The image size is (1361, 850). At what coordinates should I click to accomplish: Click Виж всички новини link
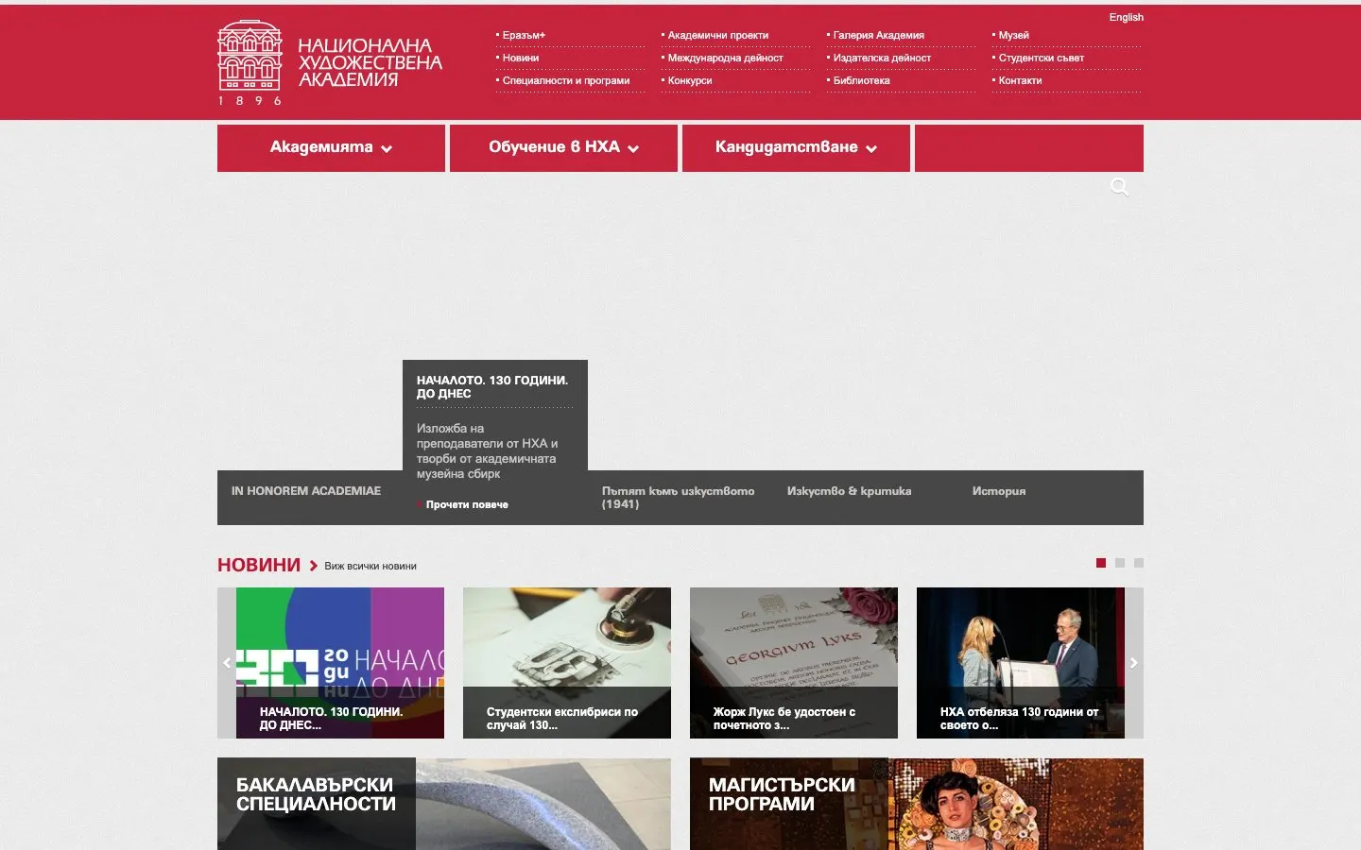370,567
